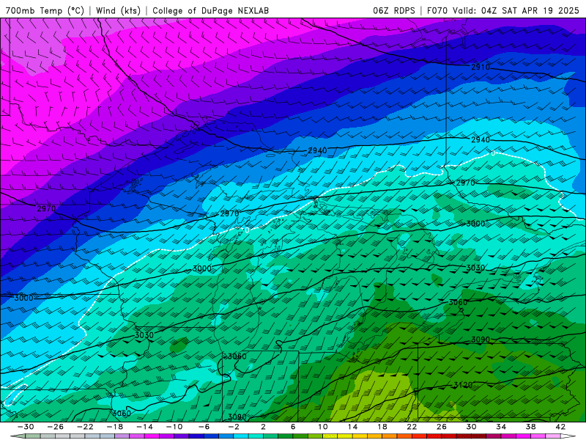Click the 34 color scale label
This screenshot has width=586, height=440.
click(501, 427)
